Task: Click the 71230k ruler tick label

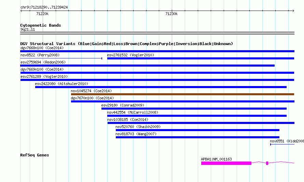Action: (171, 14)
